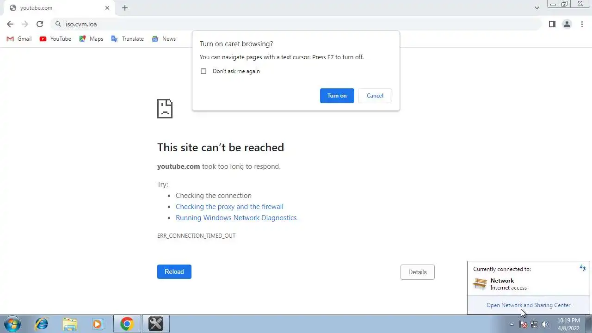Show hidden tray icons arrow
Image resolution: width=592 pixels, height=333 pixels.
click(512, 325)
